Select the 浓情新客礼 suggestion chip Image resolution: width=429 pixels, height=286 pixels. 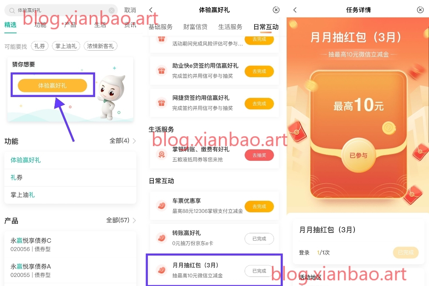pyautogui.click(x=100, y=46)
